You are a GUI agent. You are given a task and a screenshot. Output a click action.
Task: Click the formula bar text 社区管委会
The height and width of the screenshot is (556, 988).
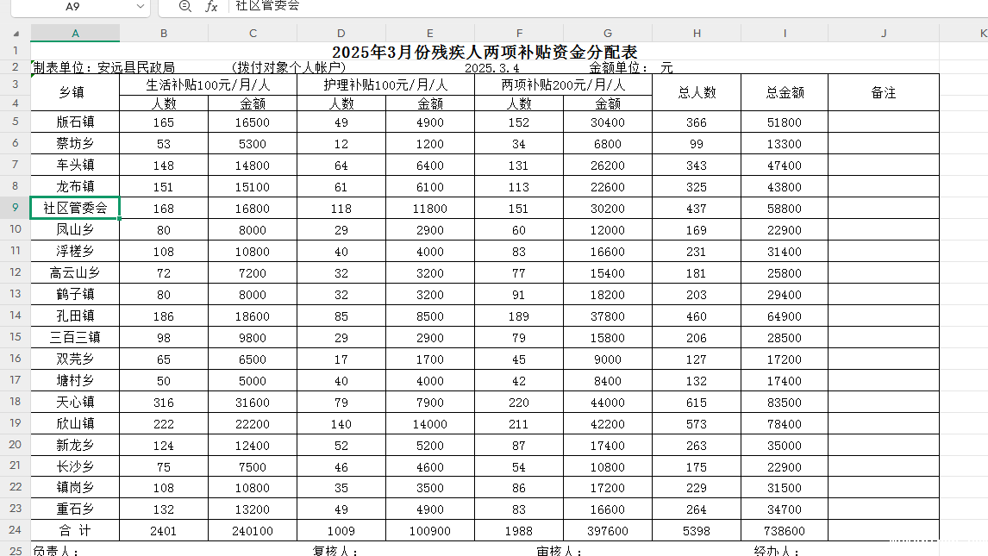point(268,6)
